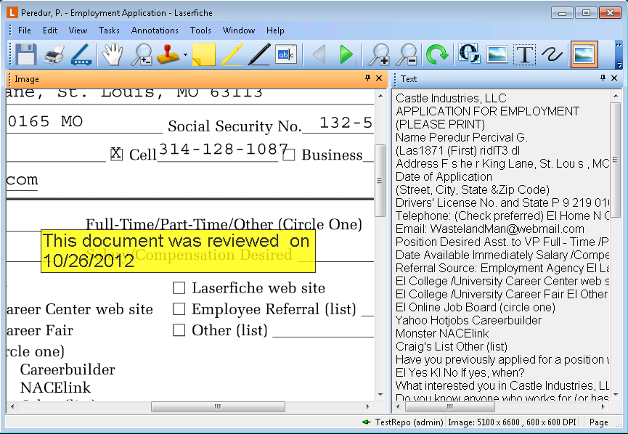
Task: Click Image pane vertical scrollbar thumb
Action: 380,181
